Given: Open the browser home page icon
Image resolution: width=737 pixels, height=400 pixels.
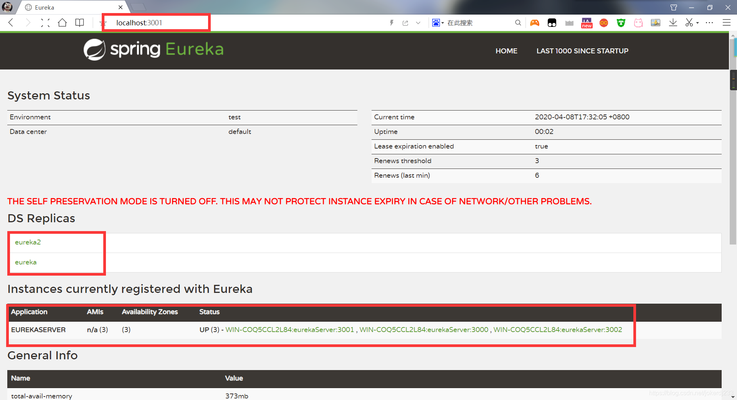Looking at the screenshot, I should pyautogui.click(x=62, y=23).
